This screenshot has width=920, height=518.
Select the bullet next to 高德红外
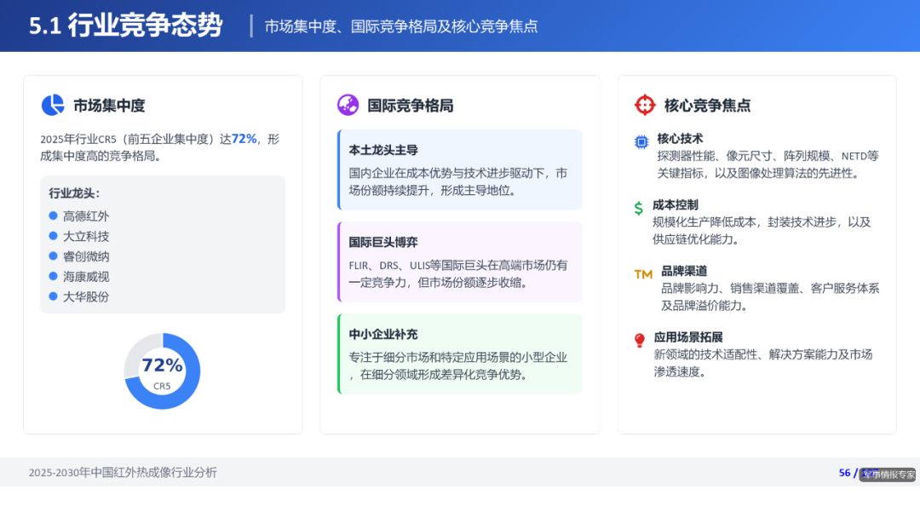(53, 216)
